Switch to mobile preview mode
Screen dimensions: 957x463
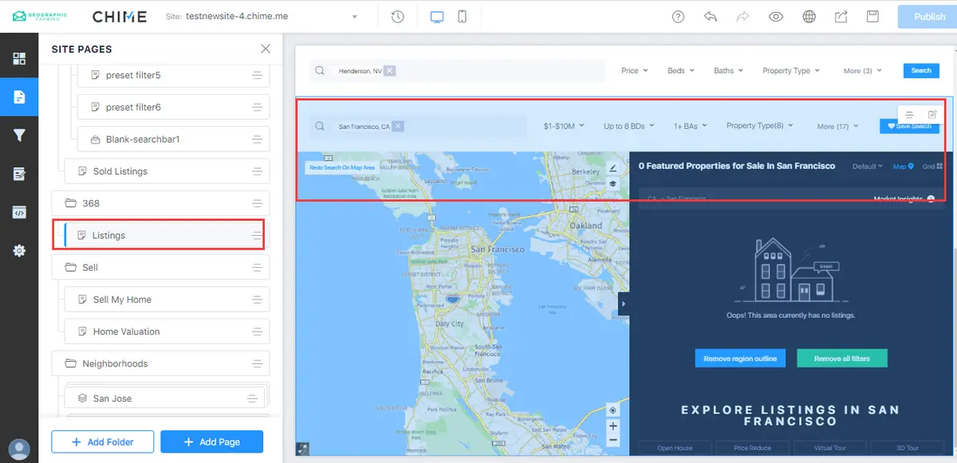pos(462,17)
